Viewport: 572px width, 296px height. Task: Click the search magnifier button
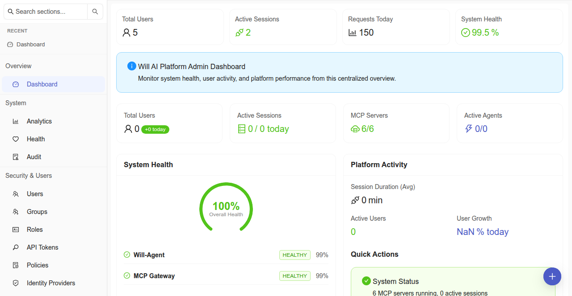(x=95, y=12)
